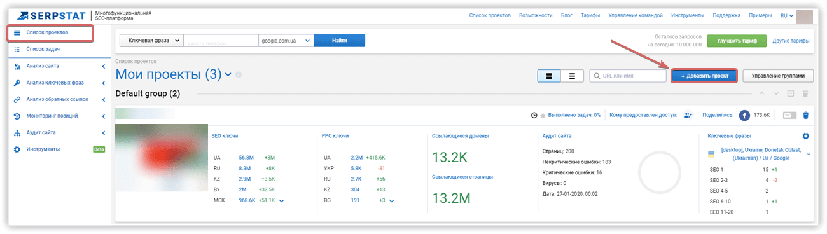
Task: Focus the keyword search input field
Action: pyautogui.click(x=221, y=40)
